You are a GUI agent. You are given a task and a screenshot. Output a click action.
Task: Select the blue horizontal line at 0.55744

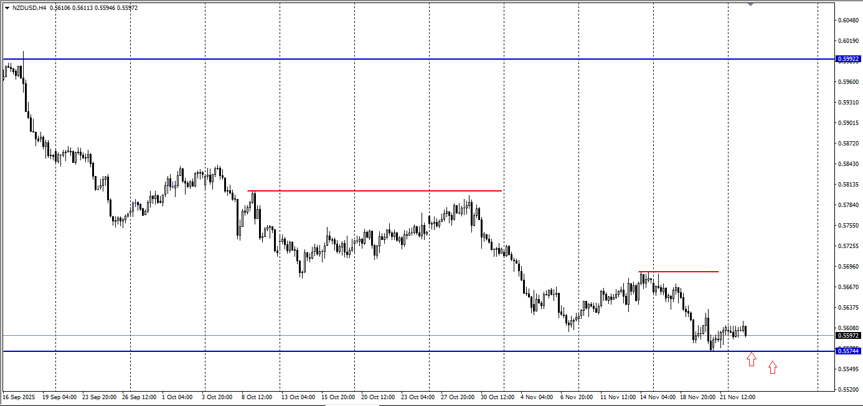tap(418, 351)
